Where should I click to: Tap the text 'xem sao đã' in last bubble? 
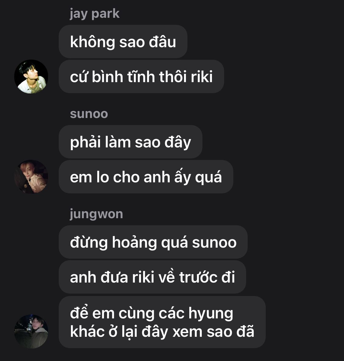coord(213,332)
